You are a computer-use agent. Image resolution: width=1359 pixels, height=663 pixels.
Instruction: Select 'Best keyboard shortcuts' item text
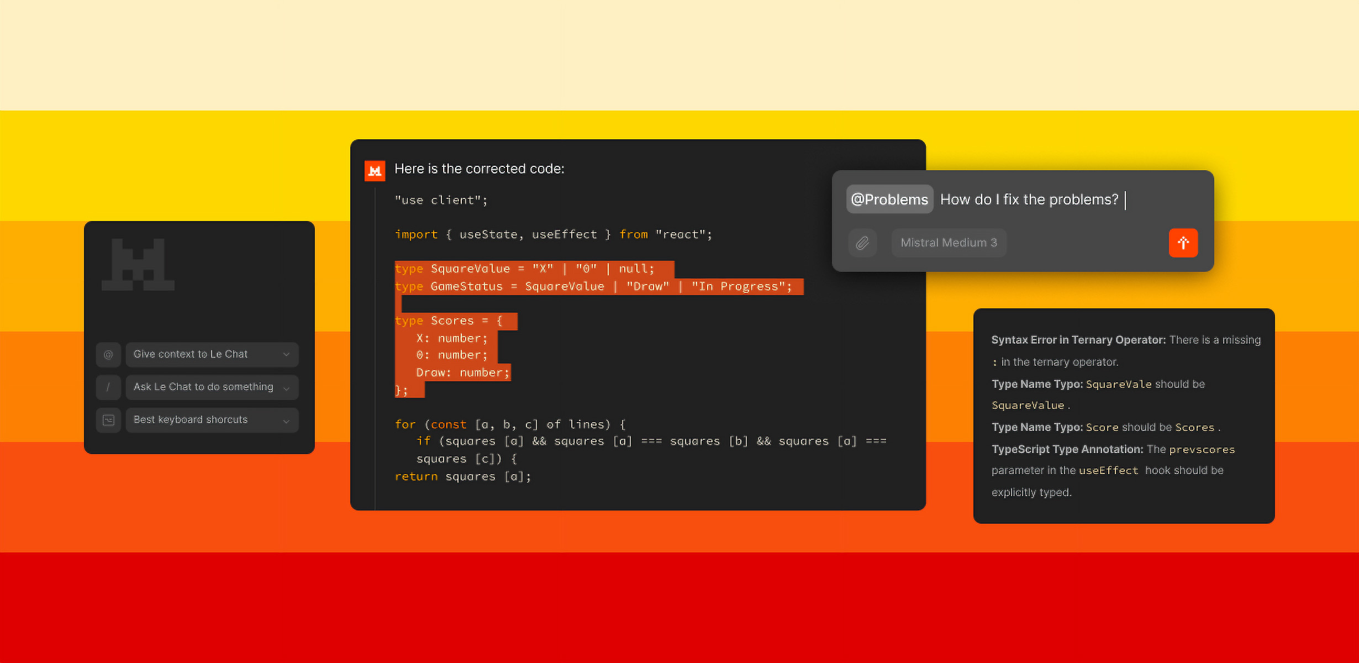pos(191,420)
